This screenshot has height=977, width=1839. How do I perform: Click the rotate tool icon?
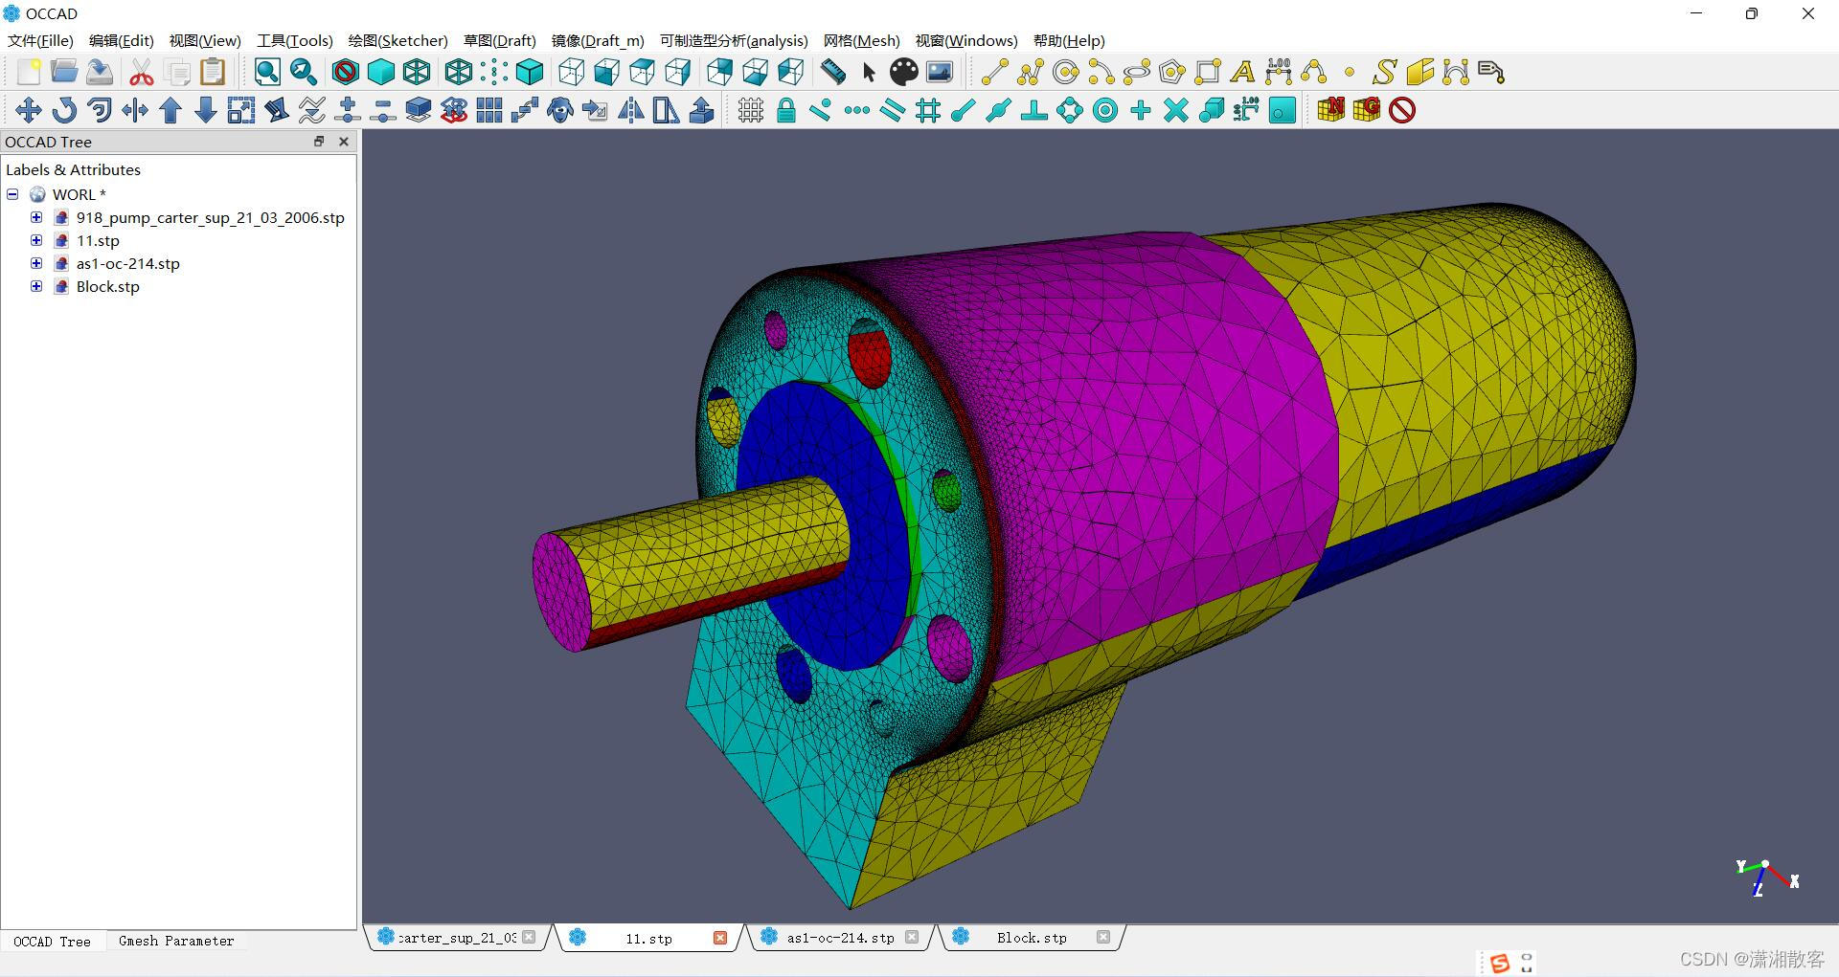click(x=64, y=110)
